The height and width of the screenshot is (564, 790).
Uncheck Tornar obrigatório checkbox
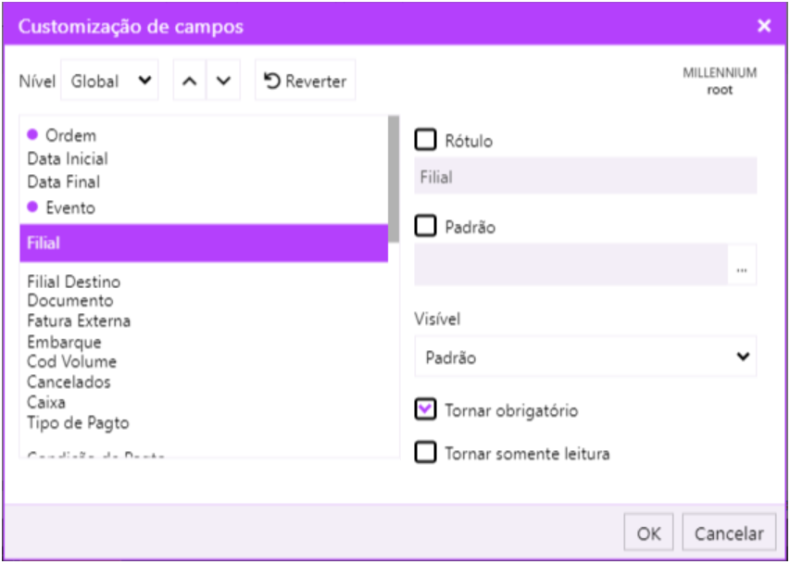coord(426,409)
